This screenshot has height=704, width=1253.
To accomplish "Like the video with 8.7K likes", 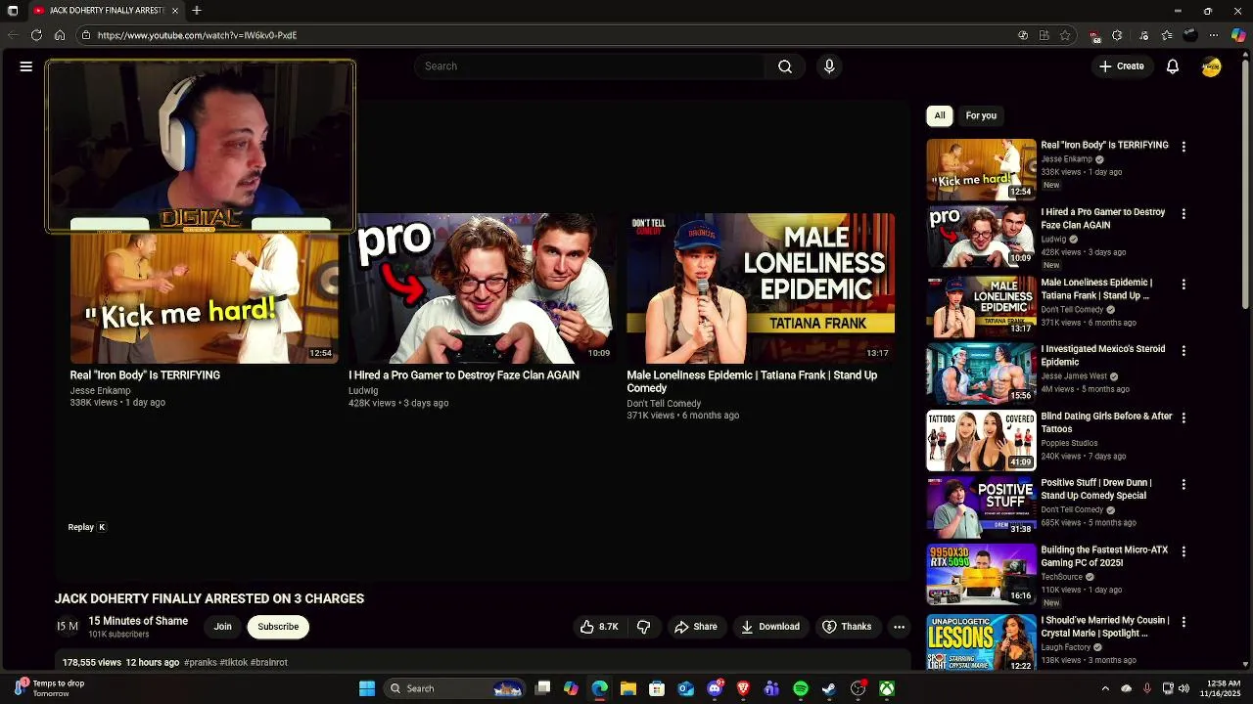I will (599, 627).
